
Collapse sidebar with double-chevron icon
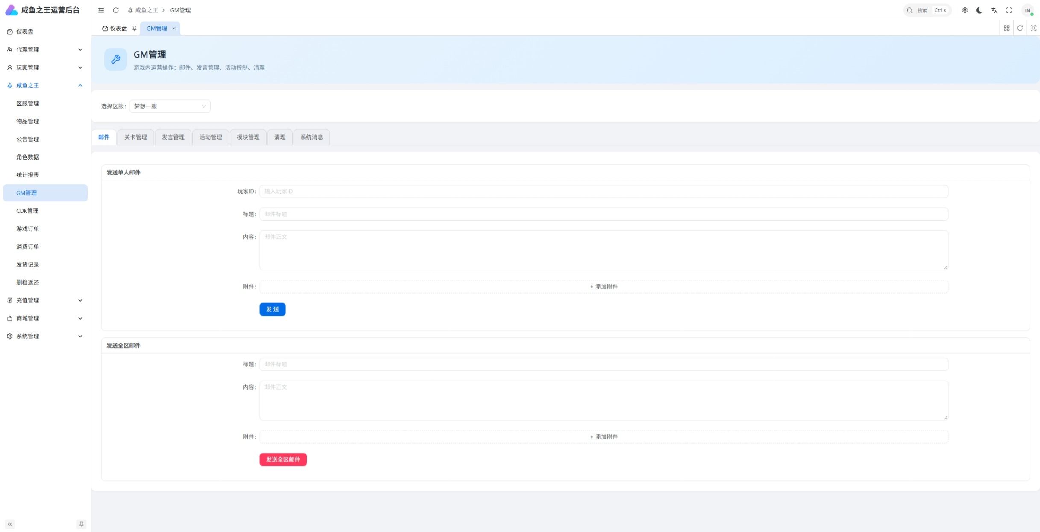pos(10,524)
